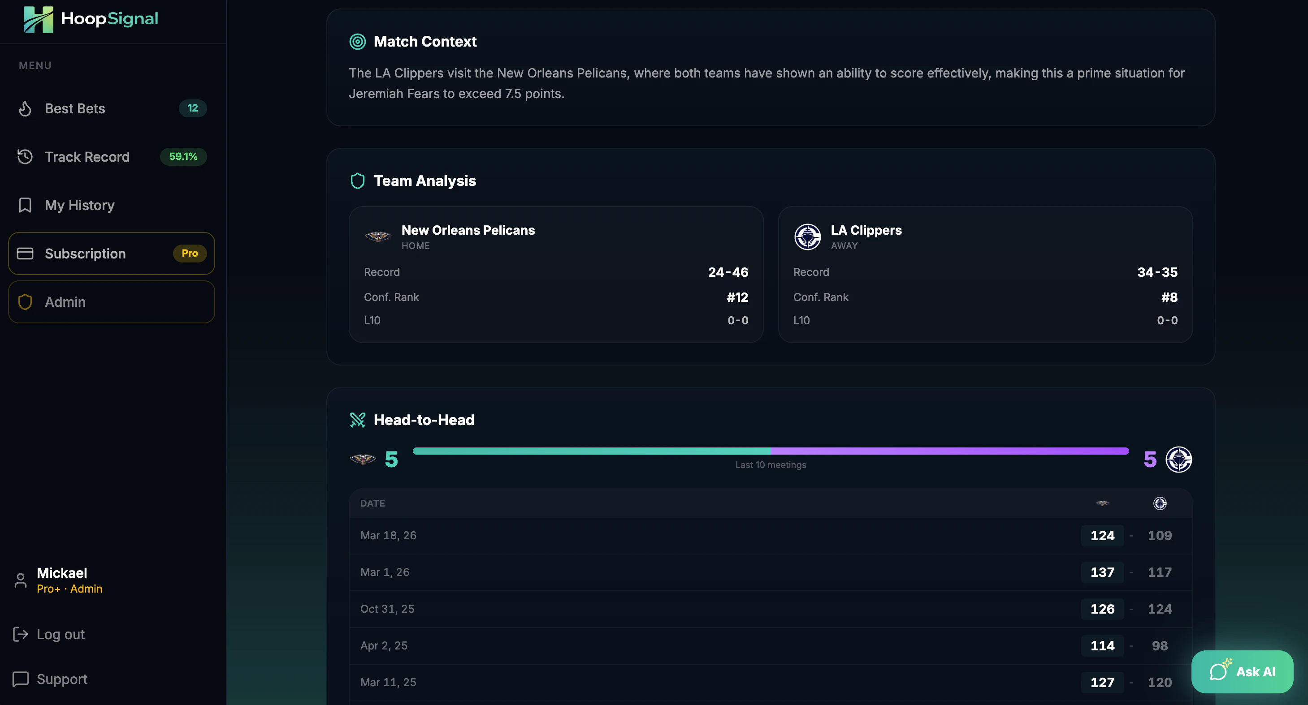Click the 59.1% track record badge
The height and width of the screenshot is (705, 1308).
[183, 156]
